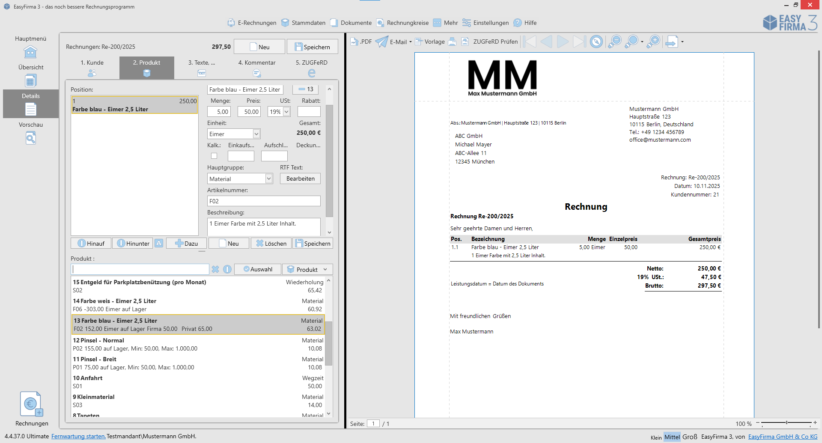Click the zoom out magnifier icon
Screen dimensions: 822x443
(615, 42)
